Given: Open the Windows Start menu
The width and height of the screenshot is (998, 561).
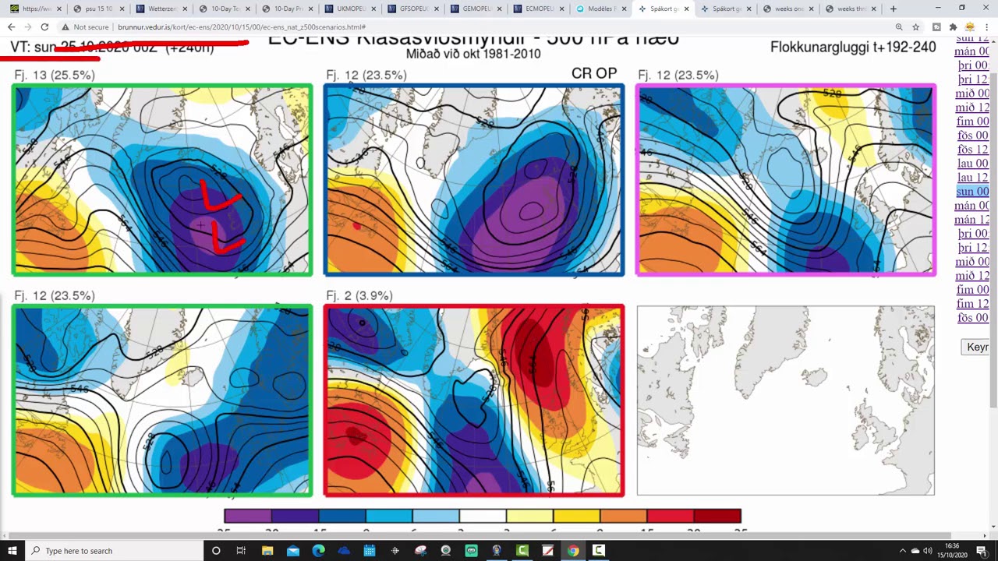Looking at the screenshot, I should click(12, 551).
